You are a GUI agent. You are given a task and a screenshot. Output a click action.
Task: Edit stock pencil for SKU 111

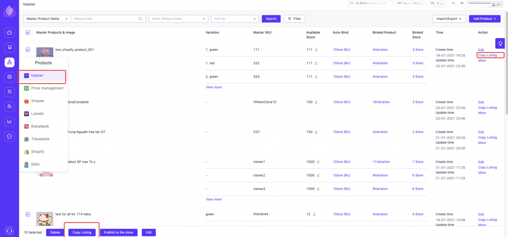point(316,50)
